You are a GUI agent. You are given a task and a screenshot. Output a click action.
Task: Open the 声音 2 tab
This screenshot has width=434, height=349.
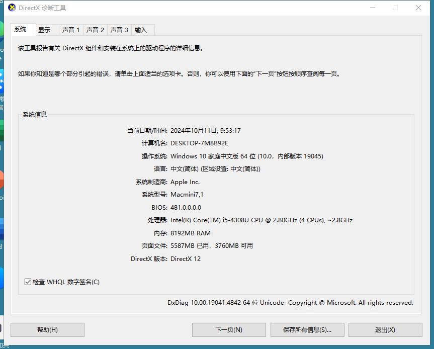95,30
